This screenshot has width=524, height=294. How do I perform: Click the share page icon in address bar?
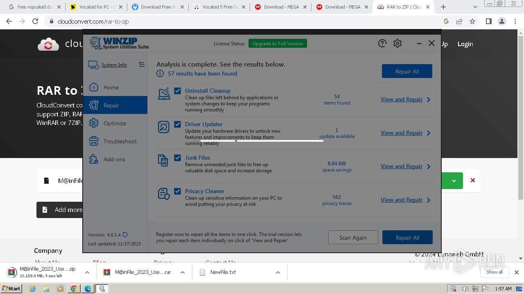coord(459,21)
